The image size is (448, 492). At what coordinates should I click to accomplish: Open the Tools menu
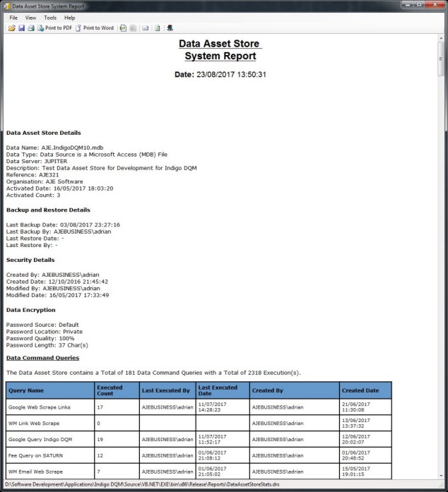click(x=50, y=18)
